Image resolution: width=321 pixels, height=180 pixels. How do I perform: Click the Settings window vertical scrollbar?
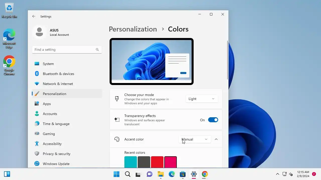(x=227, y=60)
